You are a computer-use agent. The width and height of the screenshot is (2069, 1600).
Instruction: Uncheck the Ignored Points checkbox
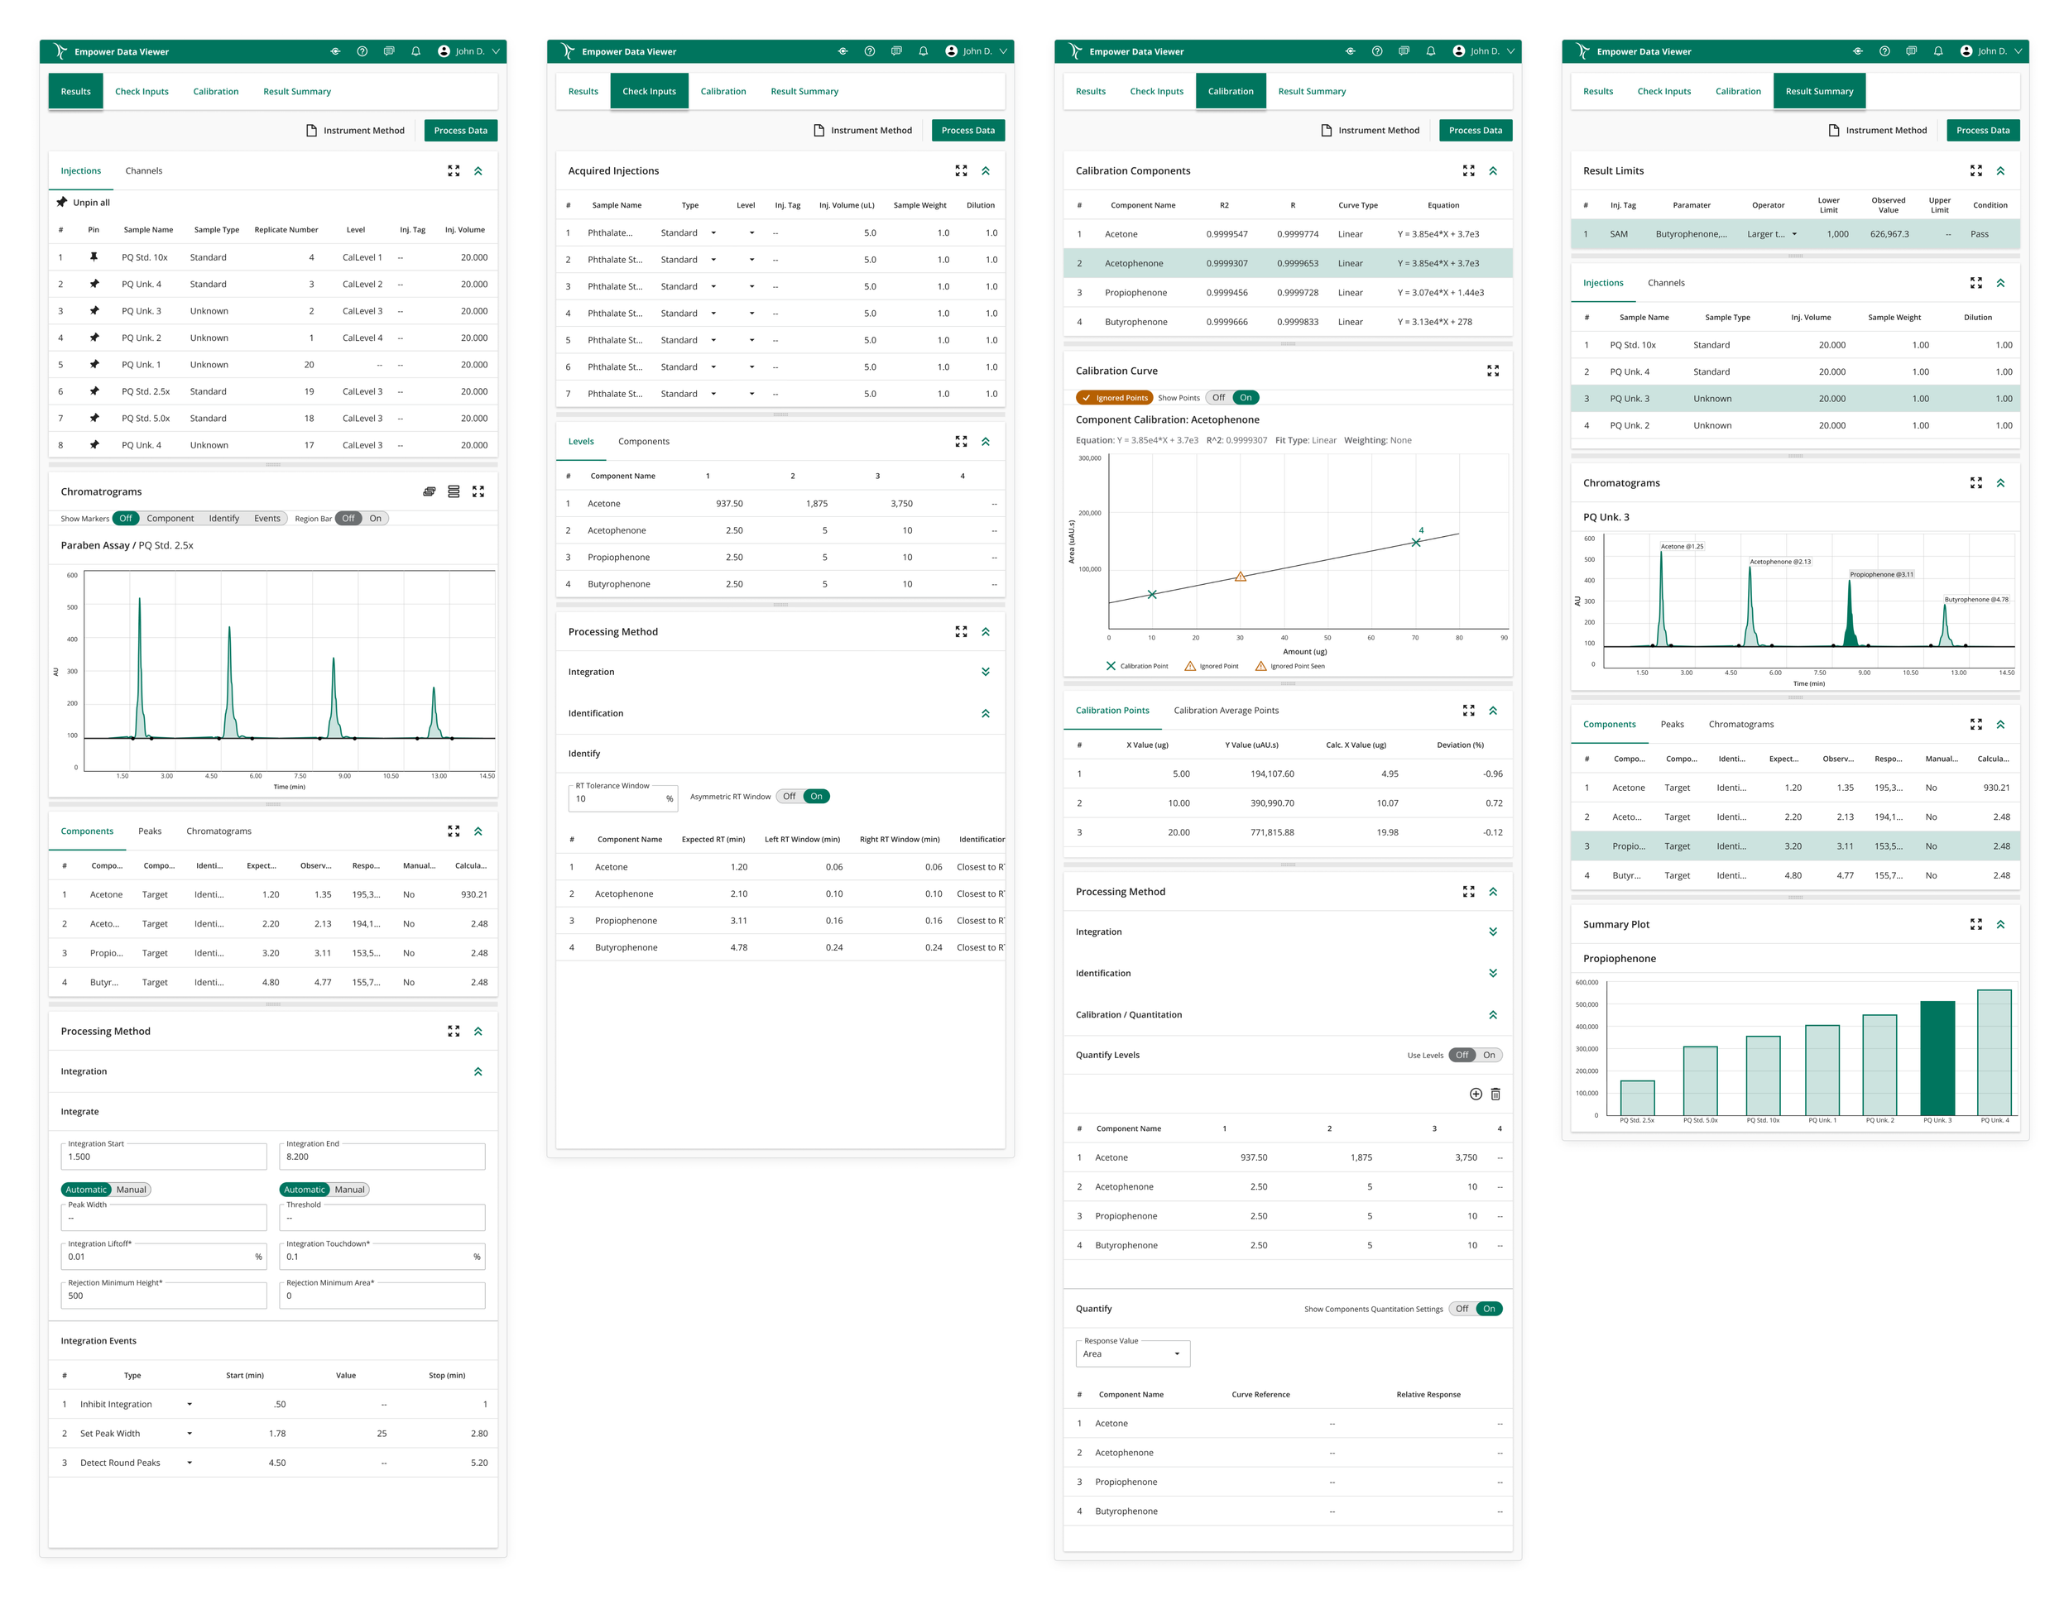[1087, 398]
